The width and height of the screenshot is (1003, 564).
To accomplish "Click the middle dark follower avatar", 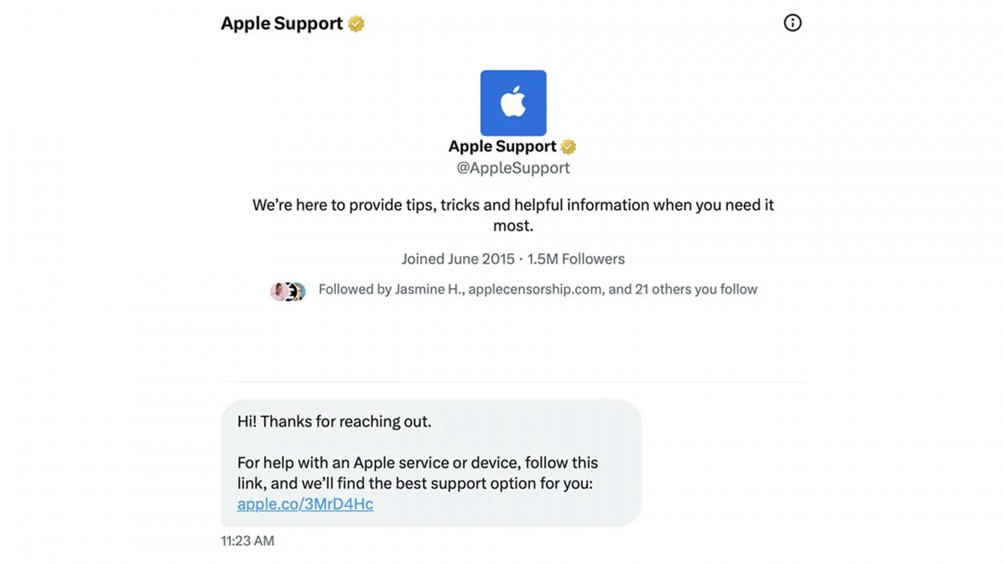I will pyautogui.click(x=290, y=292).
